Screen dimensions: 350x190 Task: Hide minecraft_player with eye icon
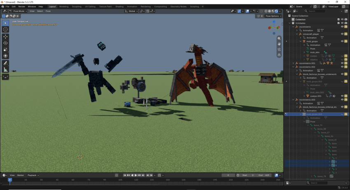342,34
